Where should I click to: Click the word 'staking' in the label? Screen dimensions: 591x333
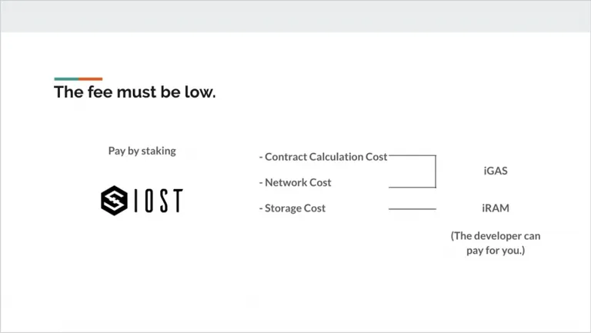[x=159, y=151]
